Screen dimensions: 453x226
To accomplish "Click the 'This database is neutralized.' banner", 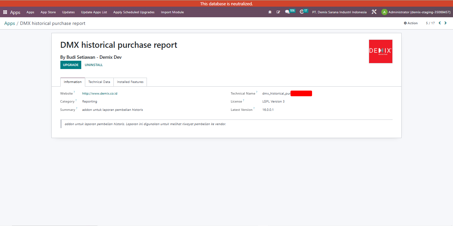I will [227, 4].
